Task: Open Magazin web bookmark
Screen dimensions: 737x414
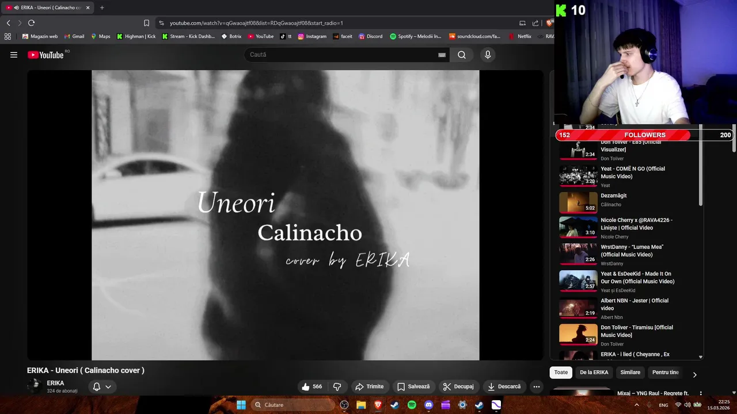Action: coord(40,36)
